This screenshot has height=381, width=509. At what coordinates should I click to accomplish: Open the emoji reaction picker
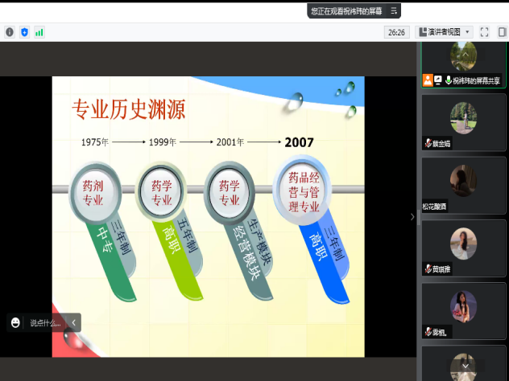coord(15,322)
